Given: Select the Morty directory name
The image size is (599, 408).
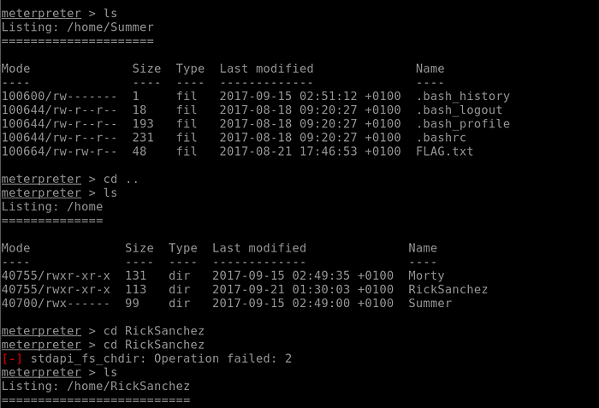Looking at the screenshot, I should click(x=426, y=275).
